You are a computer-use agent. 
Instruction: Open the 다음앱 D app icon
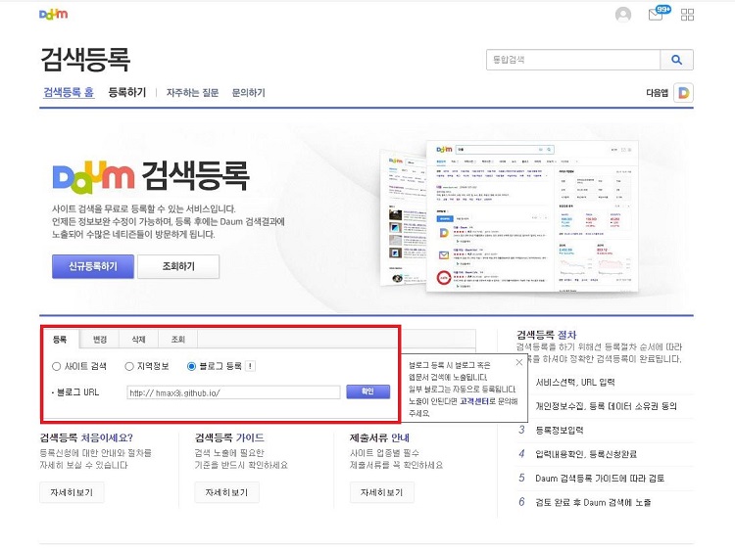[x=683, y=93]
